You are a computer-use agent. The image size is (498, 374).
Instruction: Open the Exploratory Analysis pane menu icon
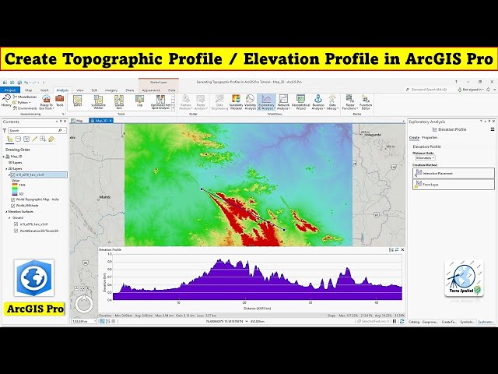493,129
